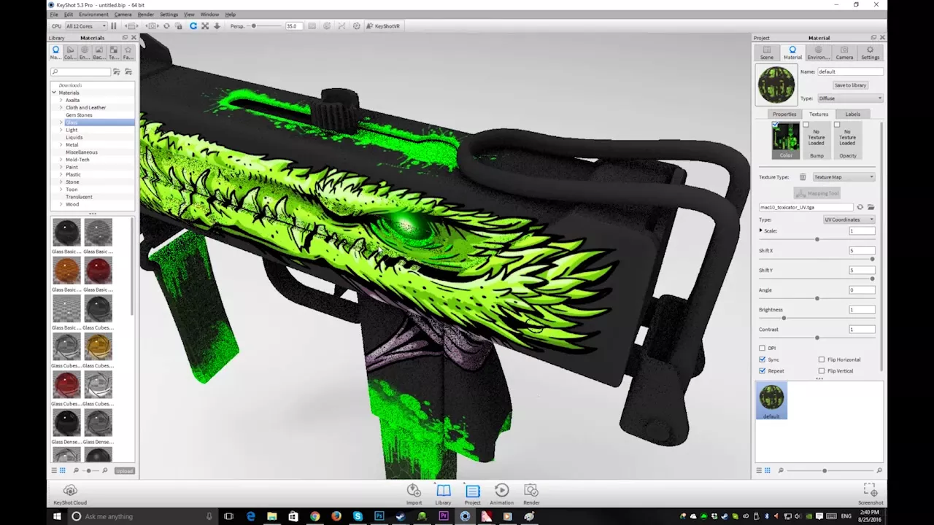Open the Materials library tab icon
934x525 pixels.
(56, 52)
